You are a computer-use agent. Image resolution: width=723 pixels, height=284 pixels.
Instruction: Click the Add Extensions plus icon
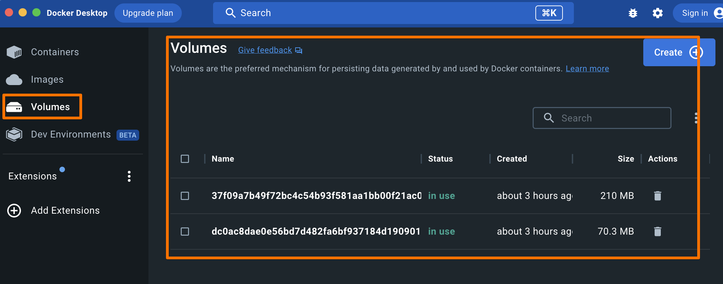(14, 211)
